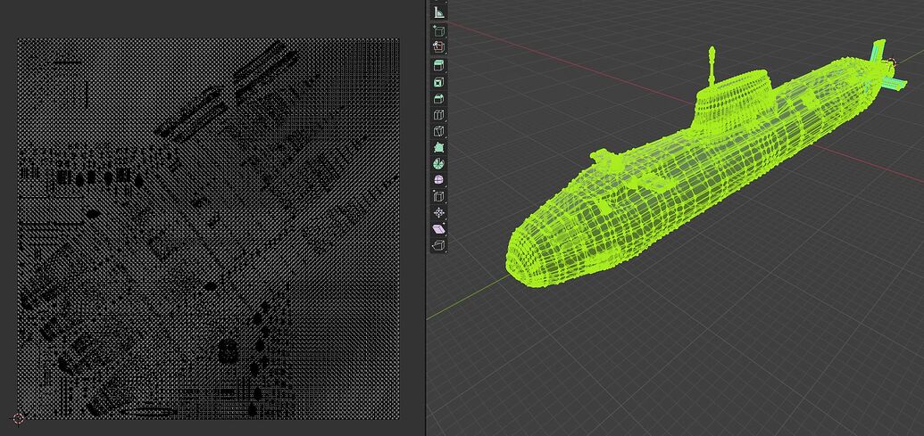Select the Inset Faces tool

(x=438, y=82)
